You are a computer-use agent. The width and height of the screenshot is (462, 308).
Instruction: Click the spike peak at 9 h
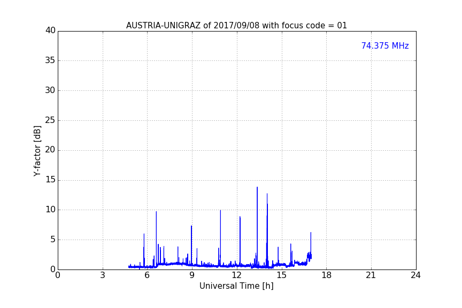pyautogui.click(x=191, y=227)
